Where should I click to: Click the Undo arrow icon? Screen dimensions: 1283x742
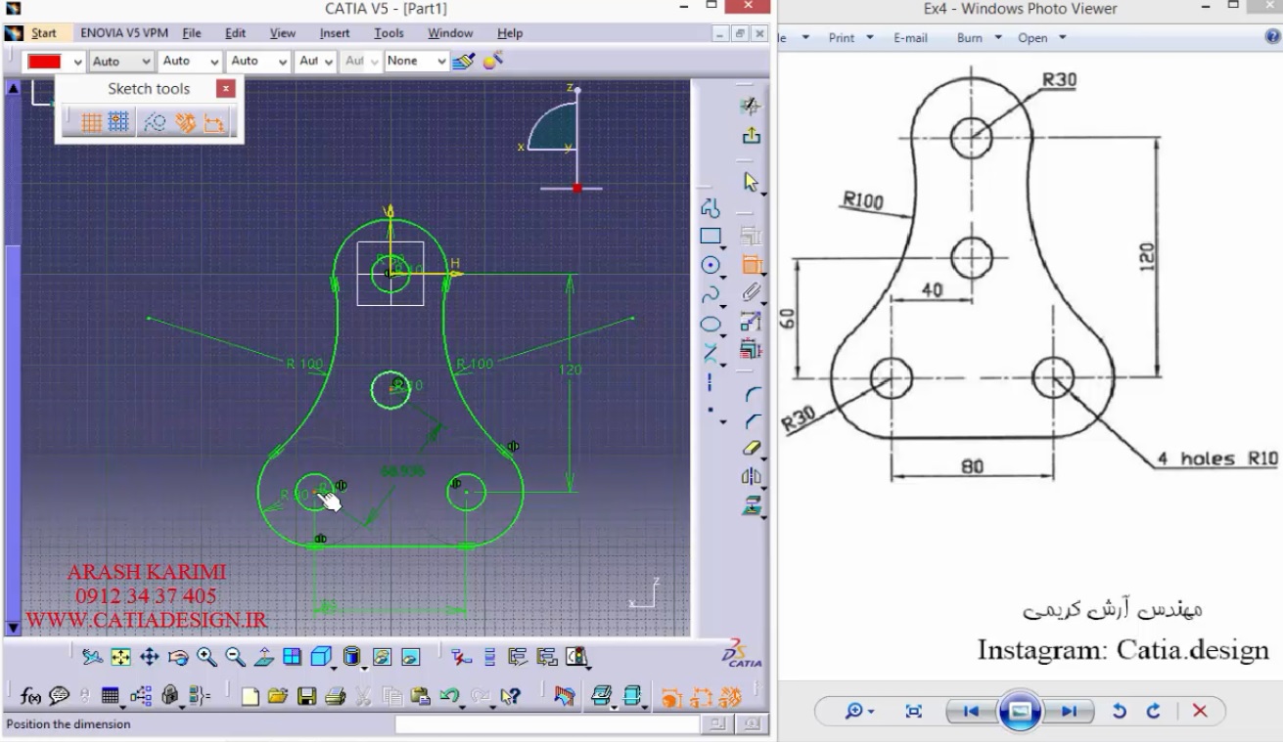(x=449, y=697)
